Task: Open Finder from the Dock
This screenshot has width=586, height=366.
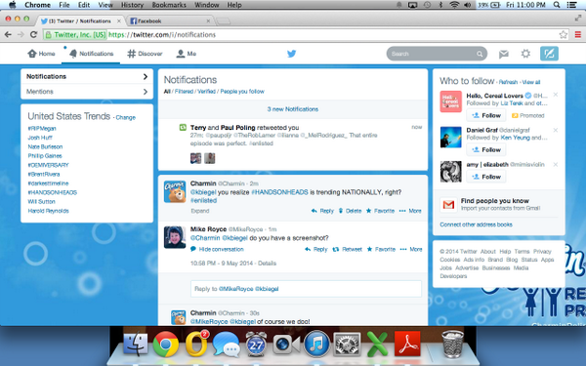Action: [136, 344]
